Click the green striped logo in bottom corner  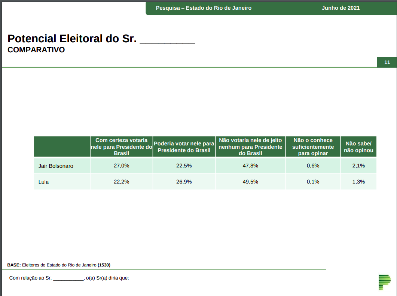pyautogui.click(x=384, y=282)
